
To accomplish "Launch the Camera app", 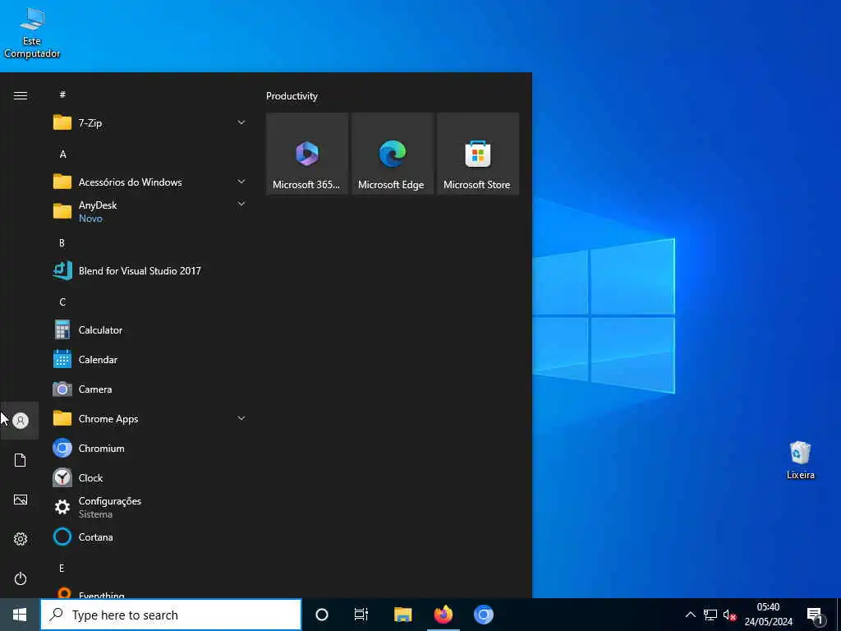I will 150,389.
